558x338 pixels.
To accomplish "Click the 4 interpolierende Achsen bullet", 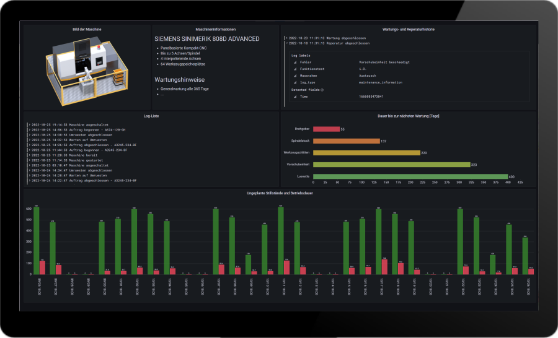I will point(180,59).
